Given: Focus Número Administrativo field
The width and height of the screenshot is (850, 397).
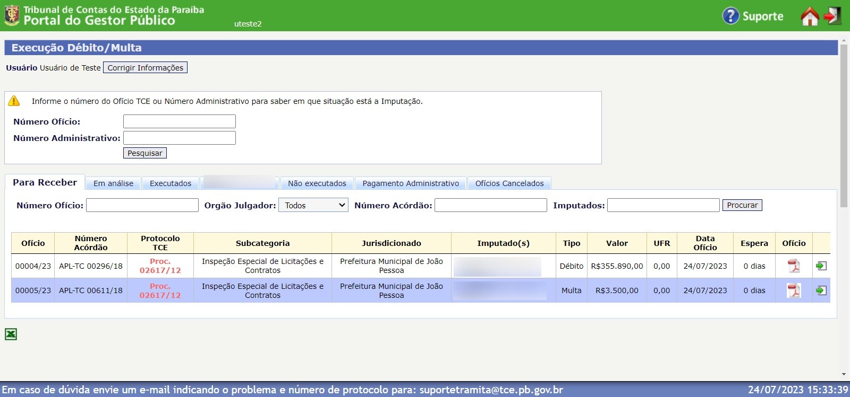Looking at the screenshot, I should click(180, 138).
